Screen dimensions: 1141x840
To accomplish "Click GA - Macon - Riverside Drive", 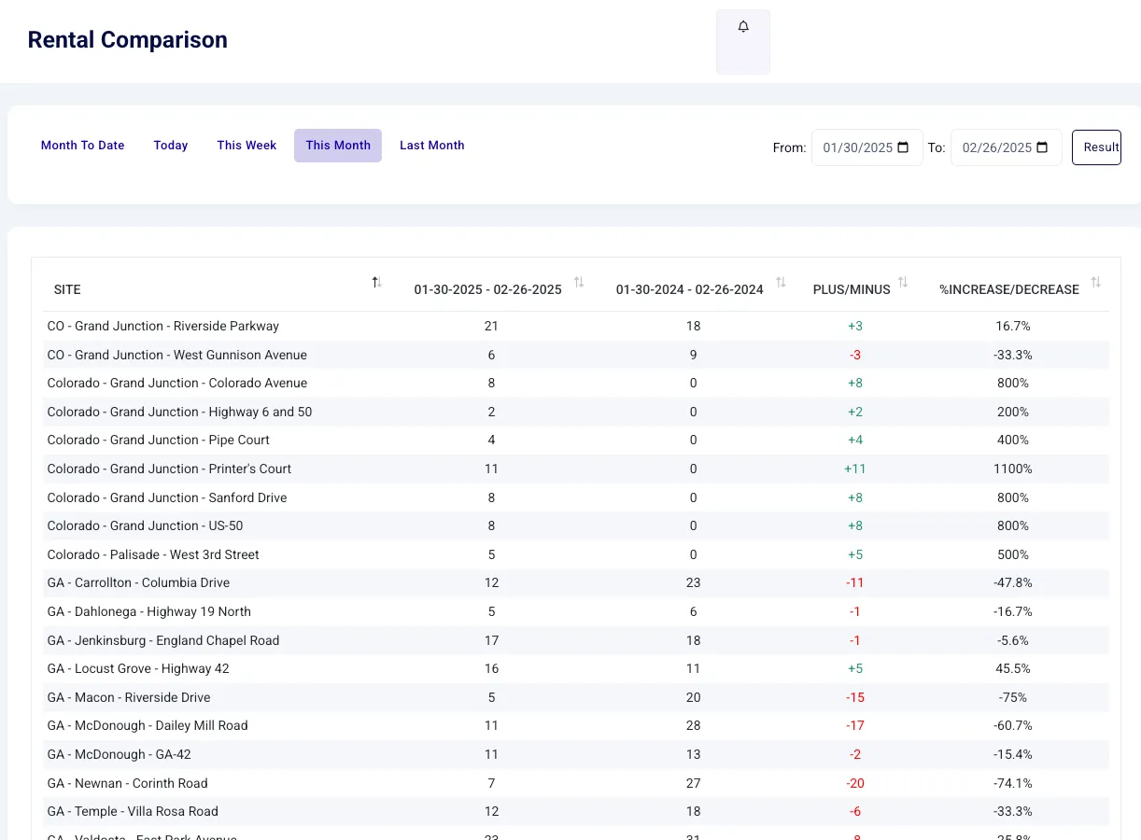I will [x=129, y=697].
